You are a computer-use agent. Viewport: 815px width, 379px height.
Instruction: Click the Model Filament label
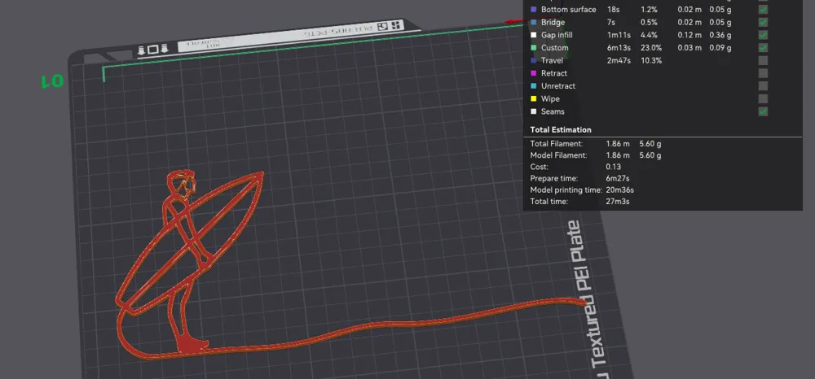click(558, 155)
